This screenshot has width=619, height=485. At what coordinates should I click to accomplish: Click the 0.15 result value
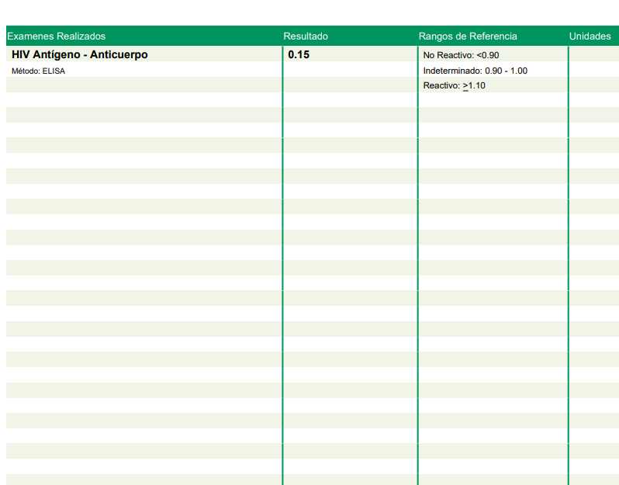(x=299, y=55)
